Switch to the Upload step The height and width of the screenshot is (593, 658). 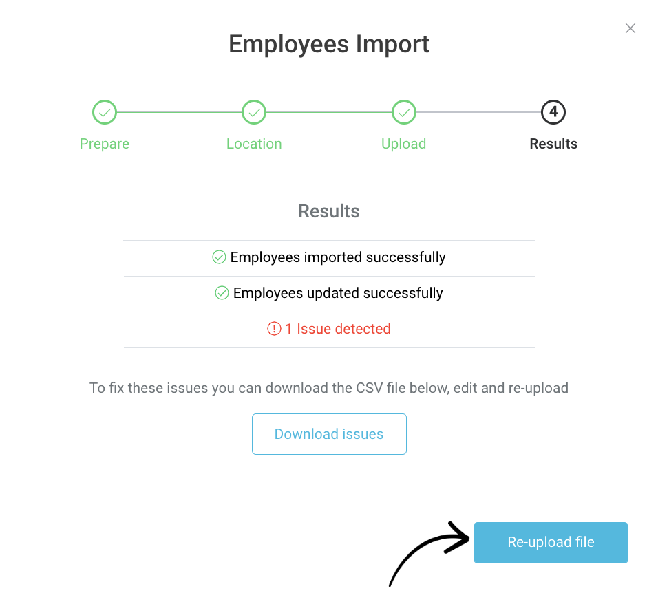click(404, 144)
